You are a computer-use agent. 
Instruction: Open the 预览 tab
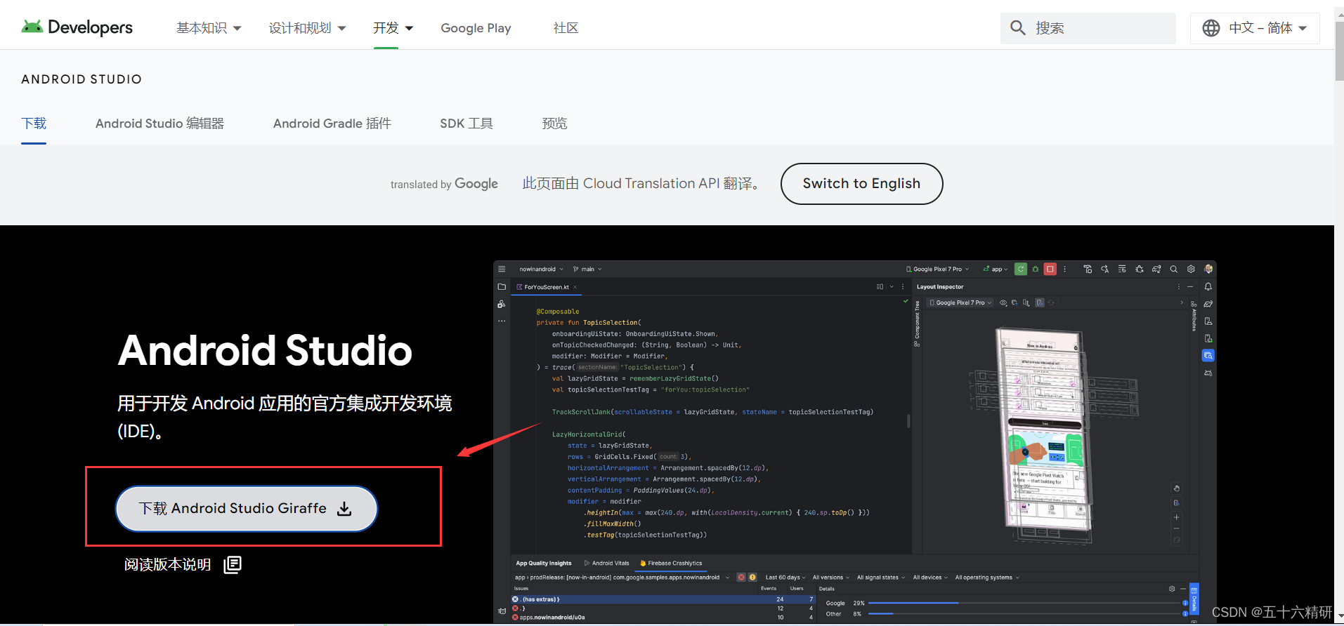click(x=554, y=124)
